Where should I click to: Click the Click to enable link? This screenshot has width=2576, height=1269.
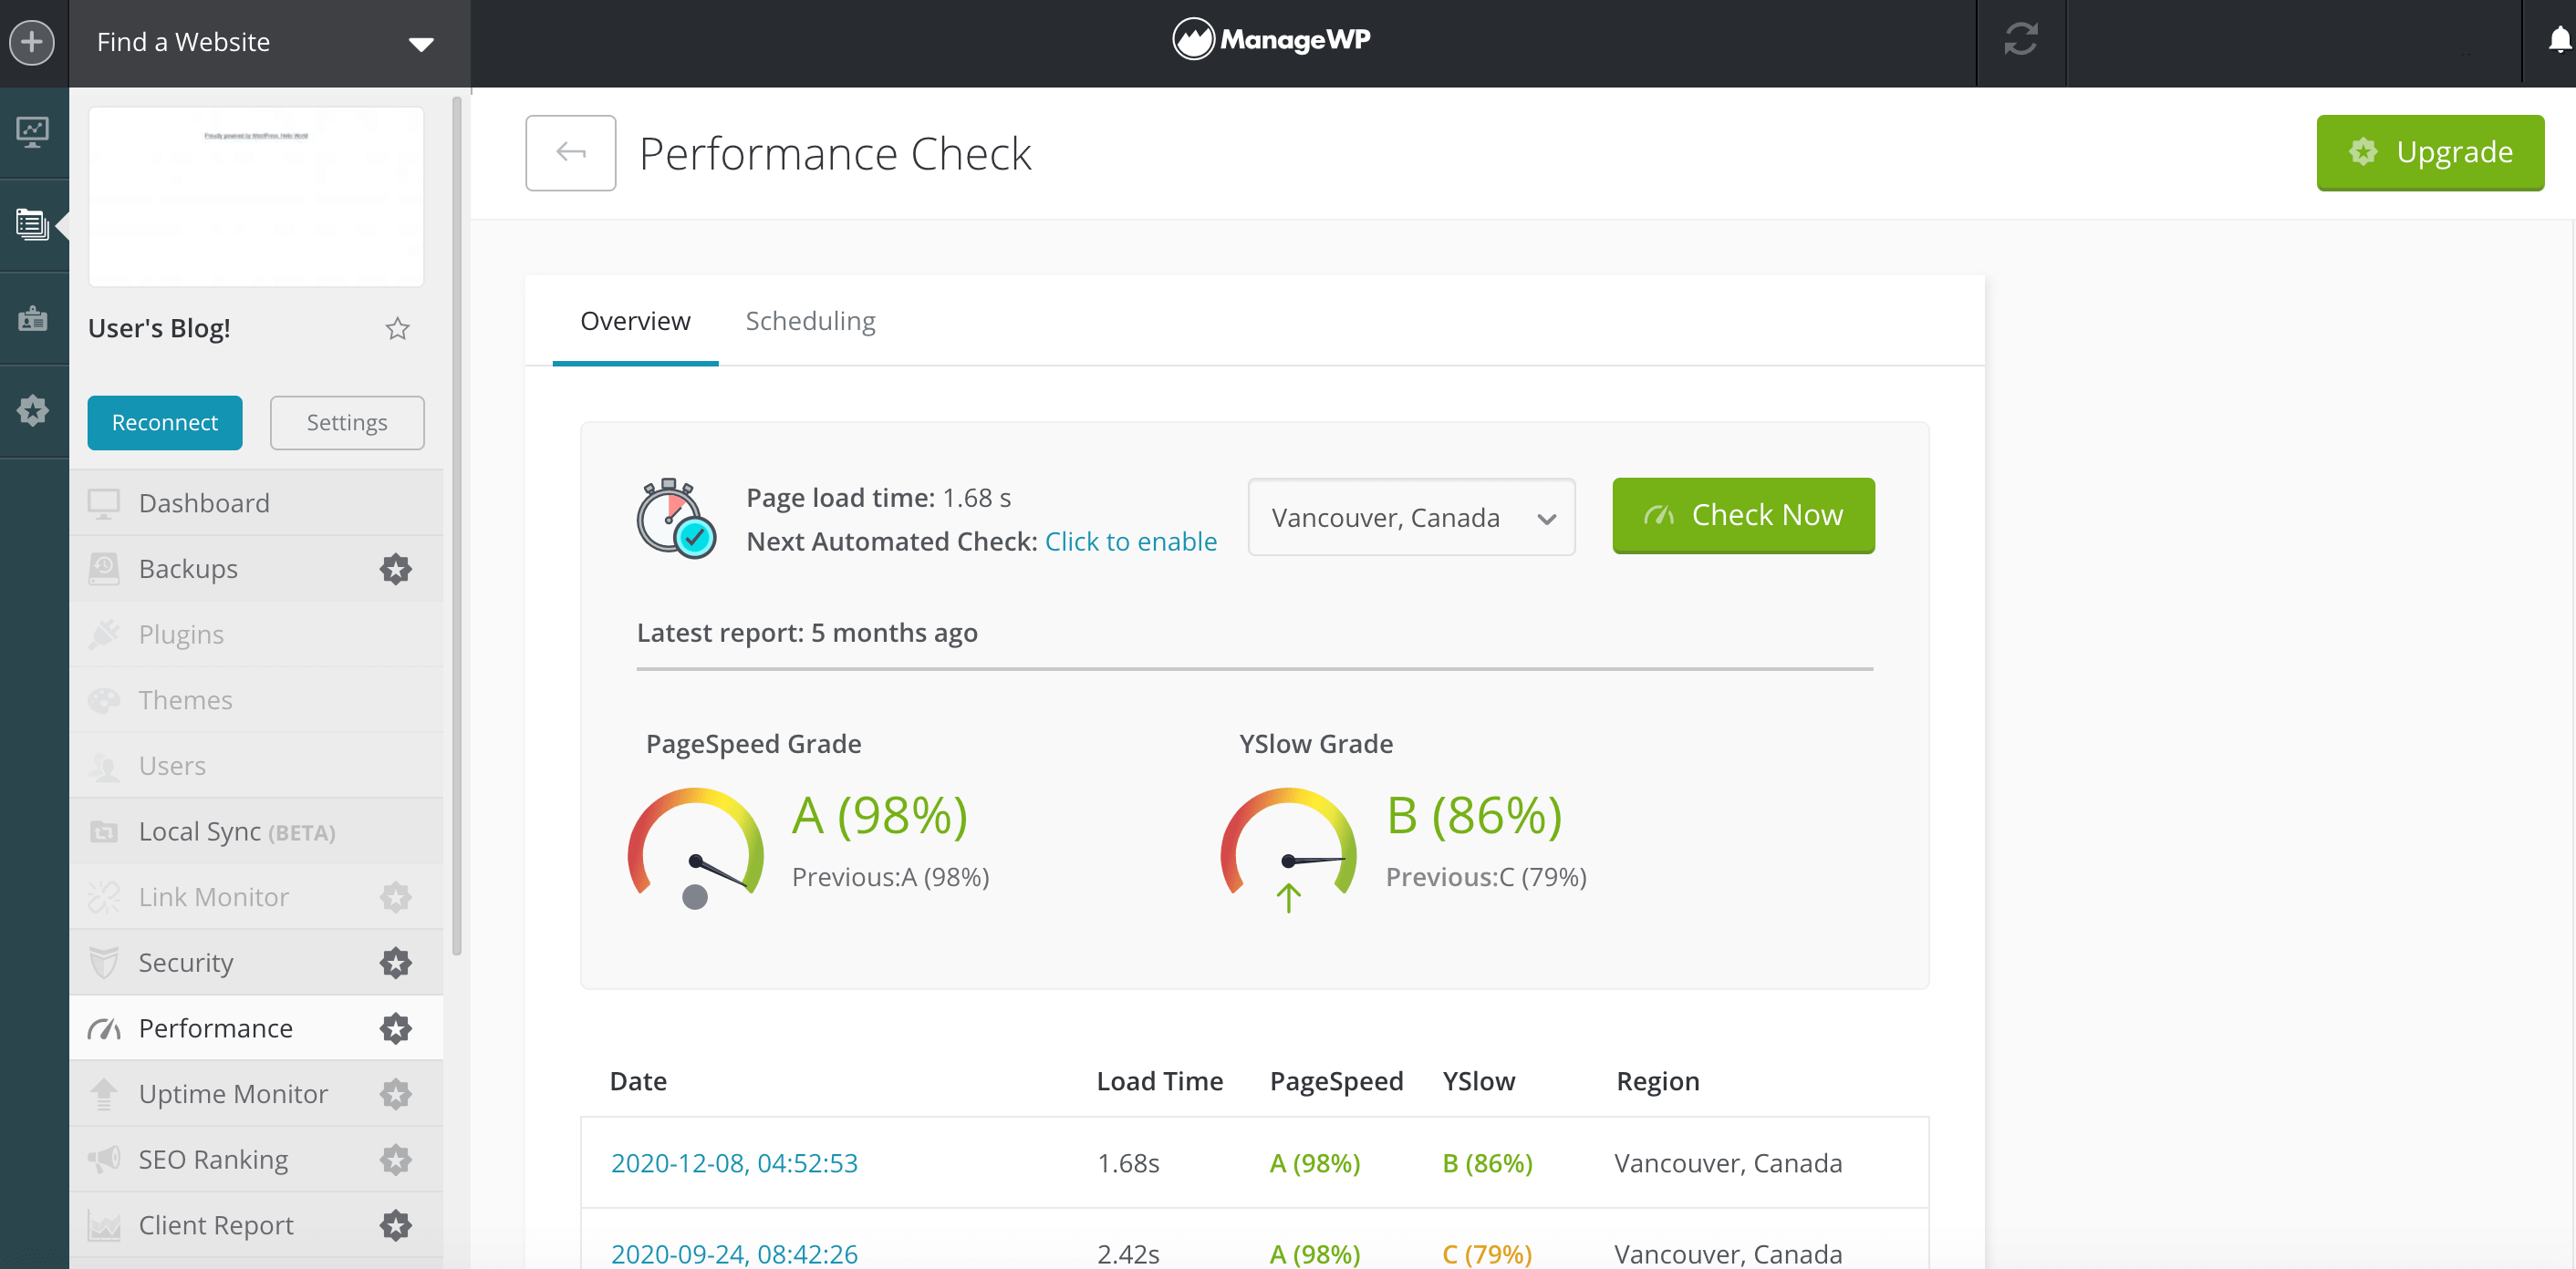(x=1130, y=542)
